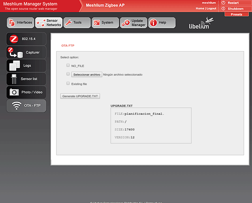Screen dimensions: 252x203
Task: Click the OTA - FTP wifi icon
Action: point(17,105)
